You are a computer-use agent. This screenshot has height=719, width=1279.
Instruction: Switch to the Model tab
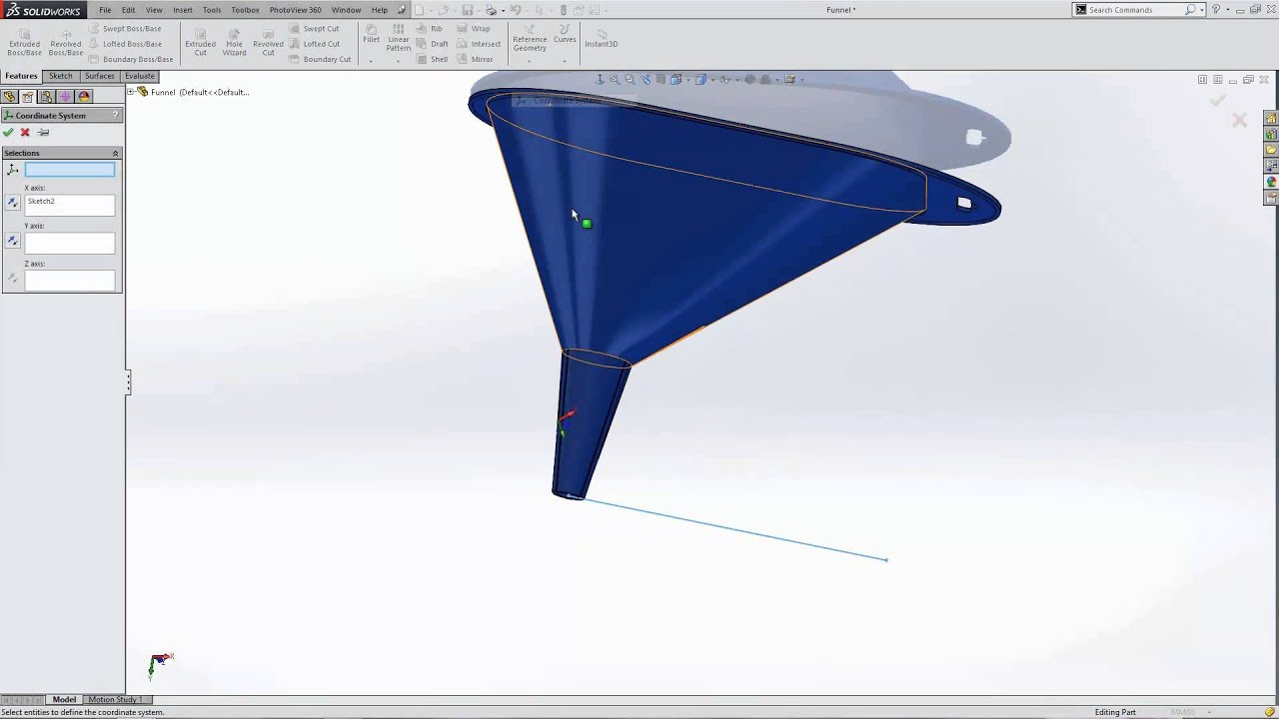tap(64, 699)
